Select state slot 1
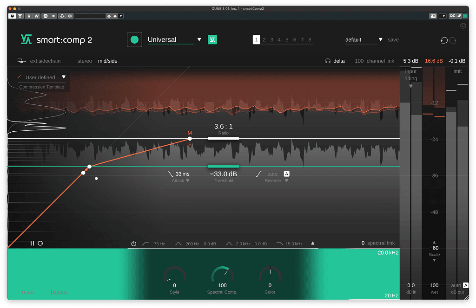The height and width of the screenshot is (308, 476). 256,40
